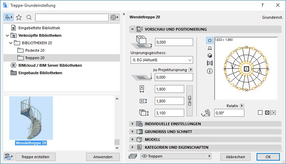The width and height of the screenshot is (286, 164).
Task: Select the 2D floor plan preview icon
Action: pyautogui.click(x=210, y=40)
